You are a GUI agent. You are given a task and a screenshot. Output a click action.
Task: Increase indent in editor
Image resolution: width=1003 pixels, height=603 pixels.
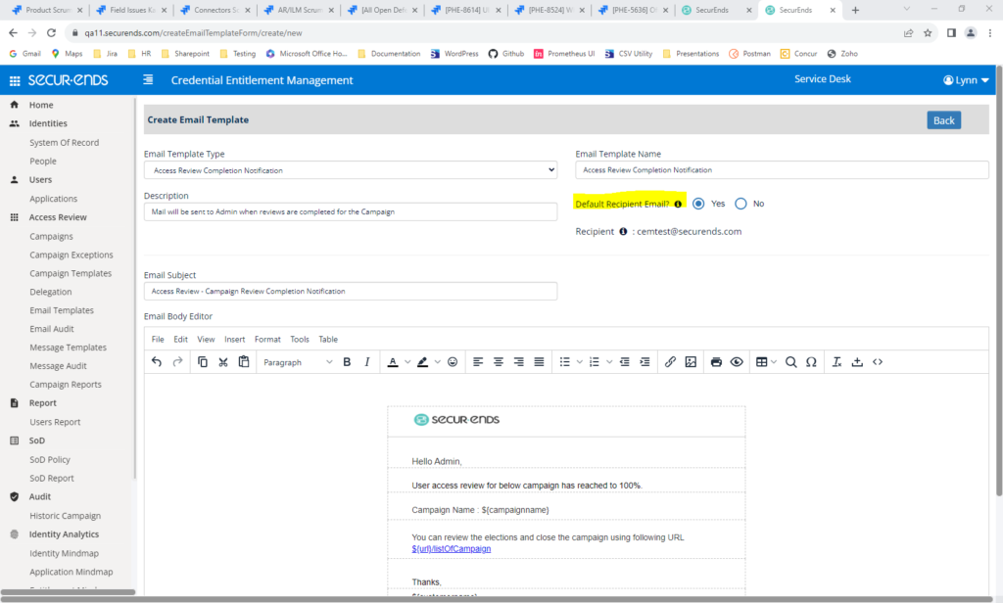click(645, 362)
